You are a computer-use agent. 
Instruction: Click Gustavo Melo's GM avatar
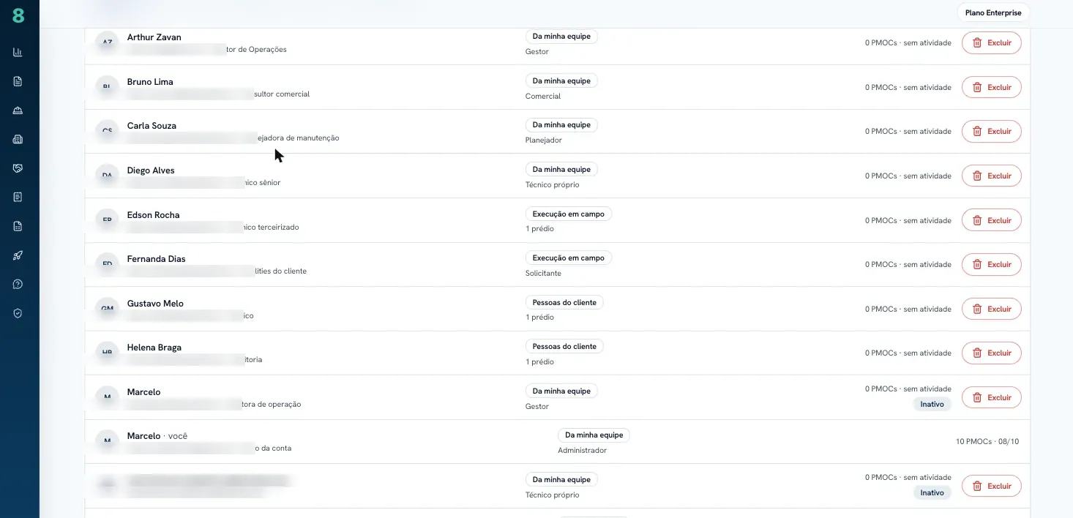(x=107, y=309)
